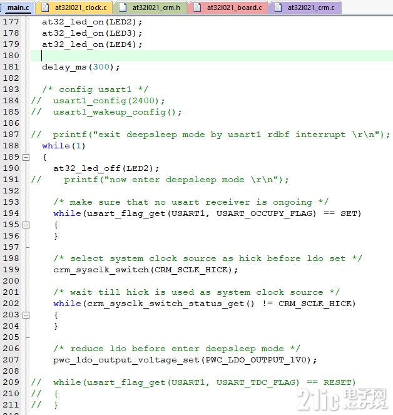
Task: Collapse the code block at line 189
Action: (26, 157)
